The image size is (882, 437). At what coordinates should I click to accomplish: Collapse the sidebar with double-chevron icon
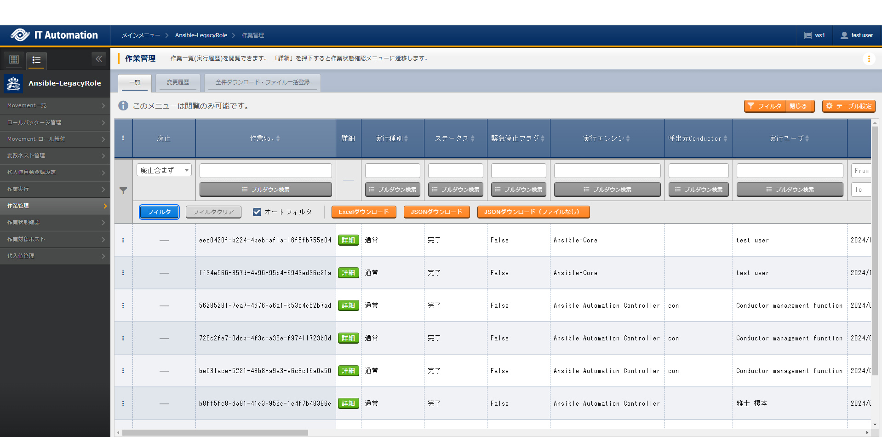coord(99,59)
